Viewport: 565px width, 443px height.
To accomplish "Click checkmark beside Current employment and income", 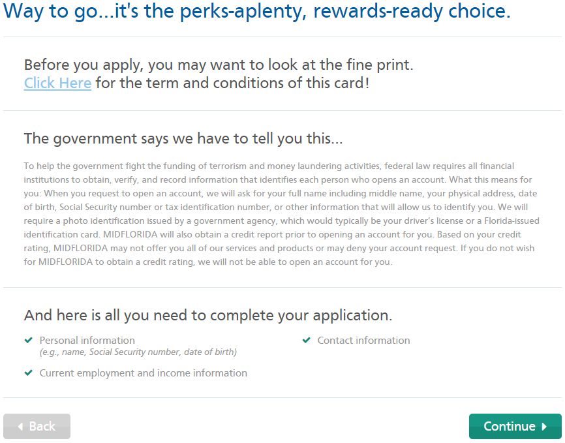I will 29,373.
